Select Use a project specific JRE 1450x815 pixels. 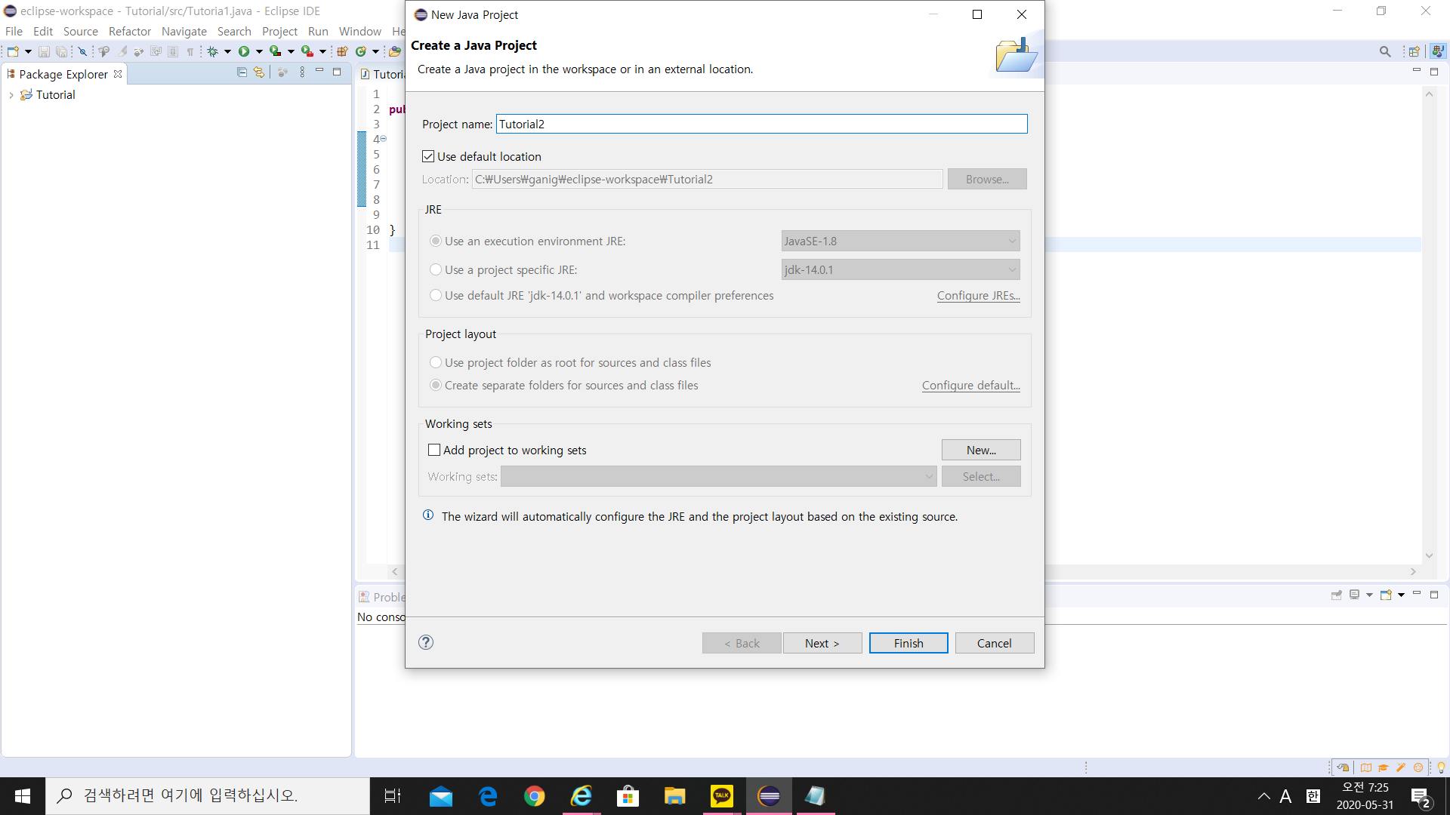coord(436,269)
